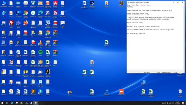Screen dimensions: 186x105
Task: Select the Skype desktop shortcut
Action: pos(40,92)
